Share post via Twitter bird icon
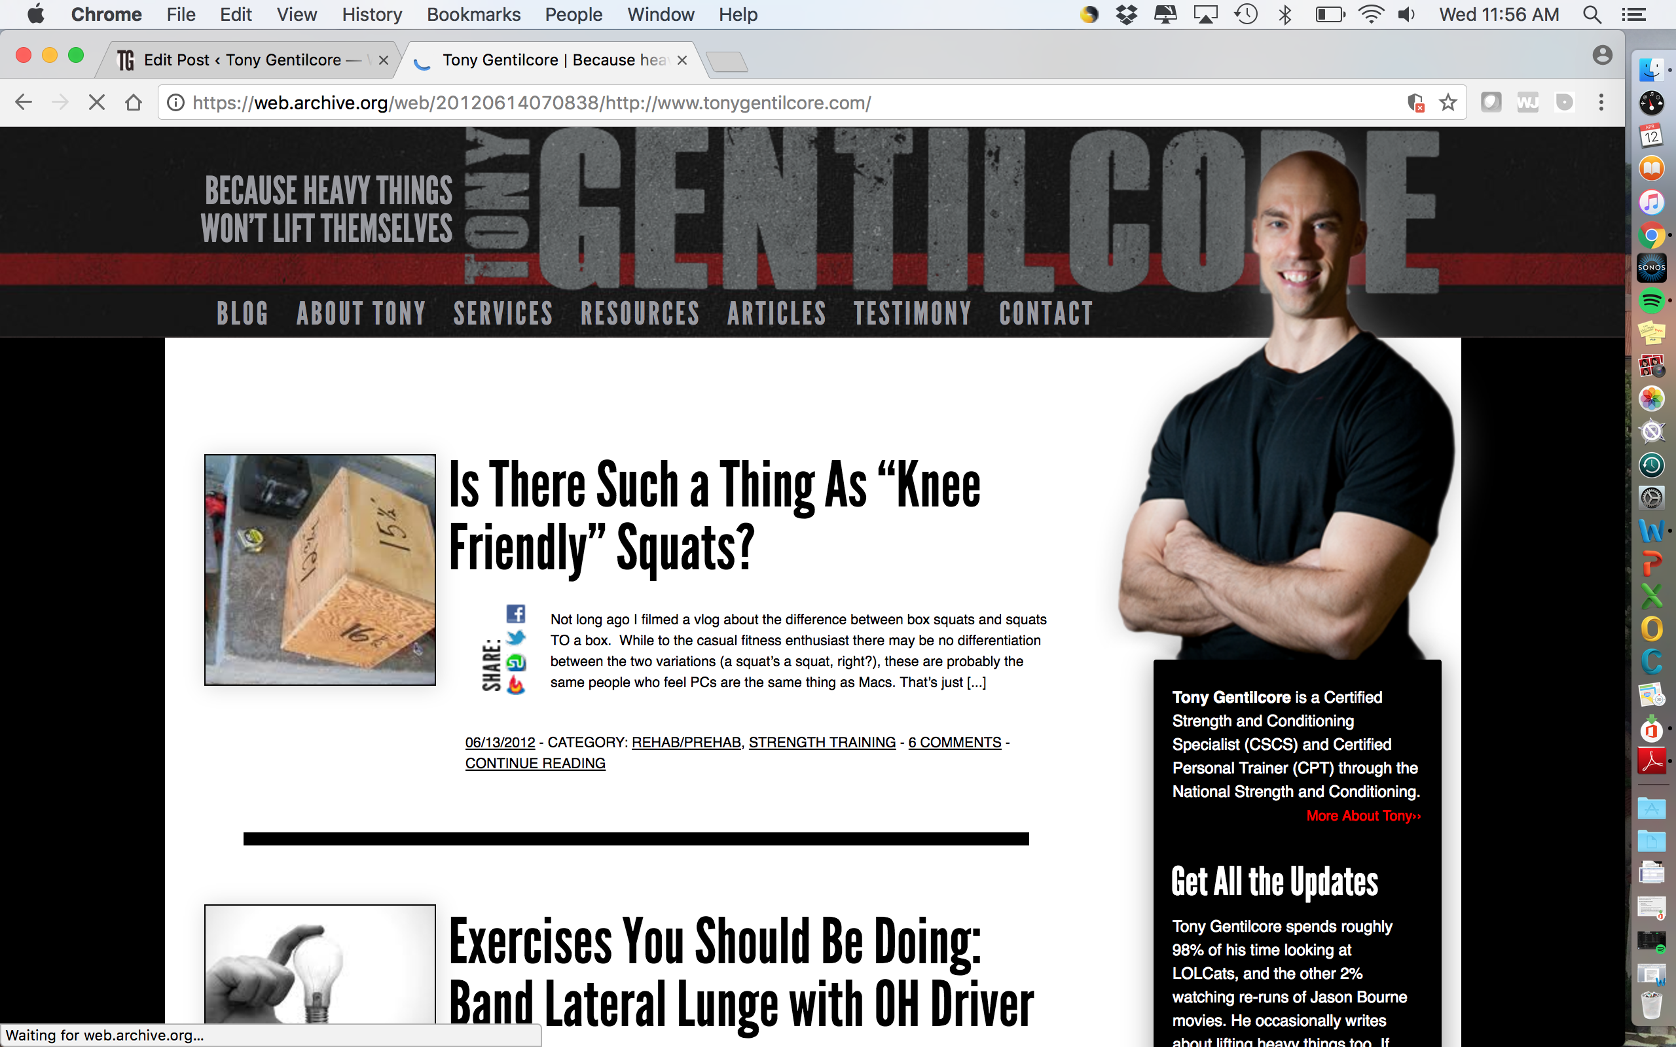The width and height of the screenshot is (1676, 1047). (x=516, y=638)
